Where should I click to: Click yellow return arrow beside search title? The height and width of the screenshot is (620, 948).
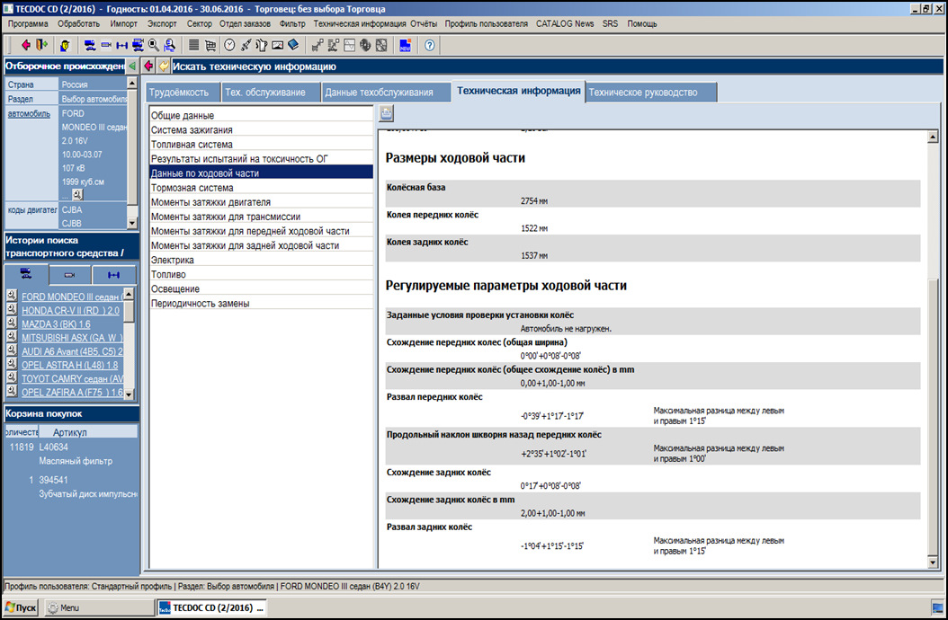(164, 66)
